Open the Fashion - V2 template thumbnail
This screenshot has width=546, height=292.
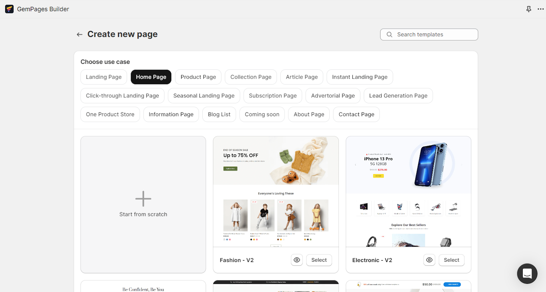(276, 191)
